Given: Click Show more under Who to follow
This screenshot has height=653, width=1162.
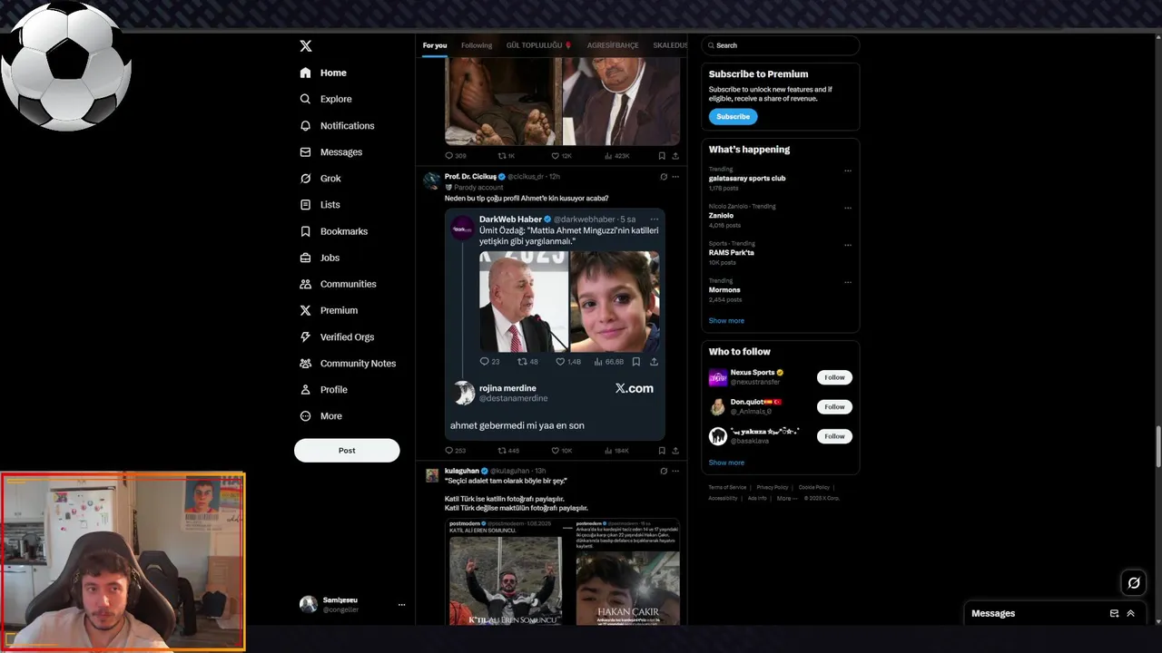Looking at the screenshot, I should point(726,463).
